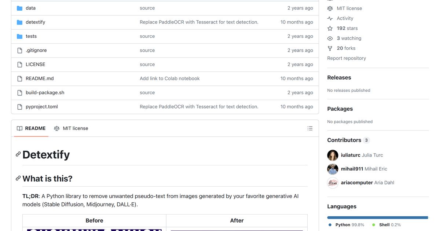Click the Report repository link
The width and height of the screenshot is (440, 231).
coord(346,58)
